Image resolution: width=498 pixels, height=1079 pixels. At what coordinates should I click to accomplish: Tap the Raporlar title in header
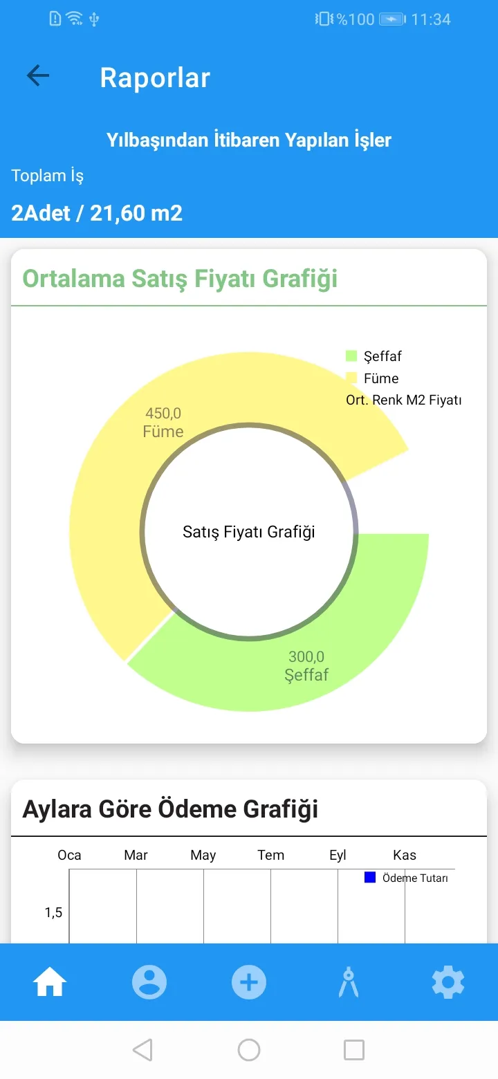tap(155, 77)
